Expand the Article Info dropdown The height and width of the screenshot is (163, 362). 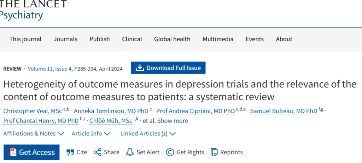(91, 133)
